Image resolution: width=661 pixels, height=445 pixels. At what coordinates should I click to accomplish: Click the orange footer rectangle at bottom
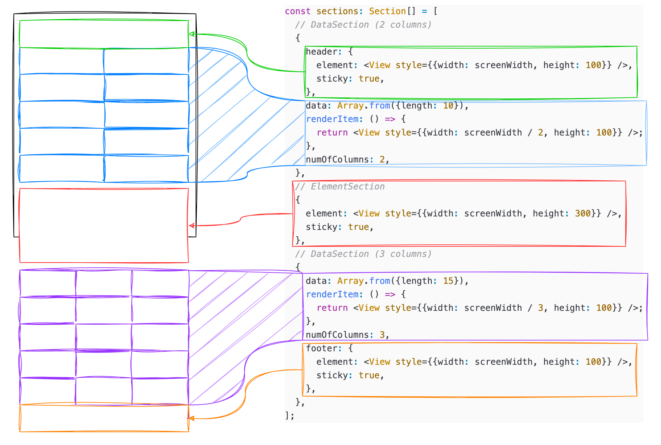[104, 418]
